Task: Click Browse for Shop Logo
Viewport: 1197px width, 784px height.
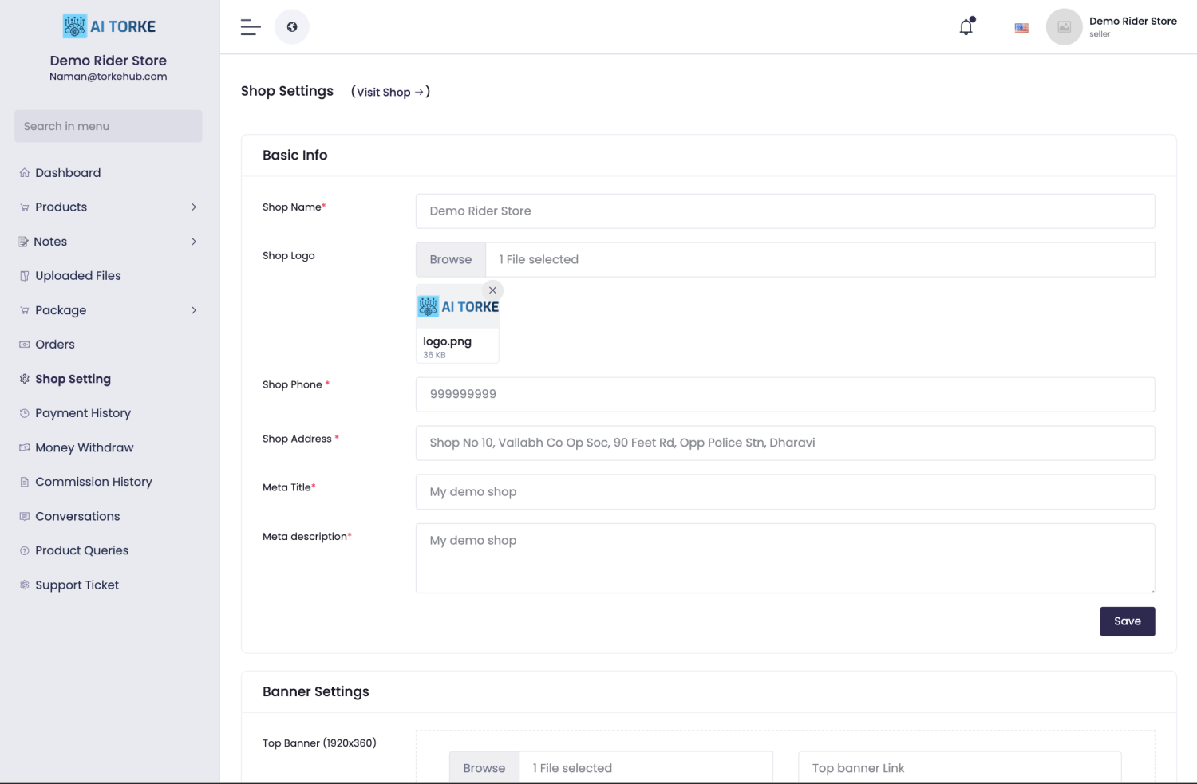Action: (x=451, y=260)
